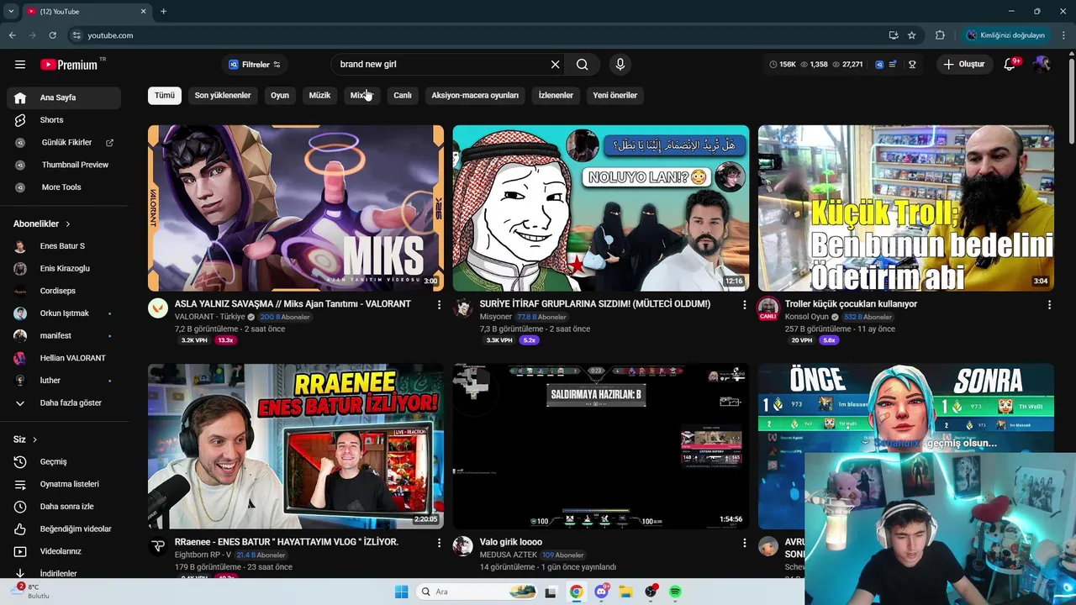This screenshot has height=605, width=1076.
Task: Click the vidIQ logo icon in stats bar
Action: pos(879,65)
